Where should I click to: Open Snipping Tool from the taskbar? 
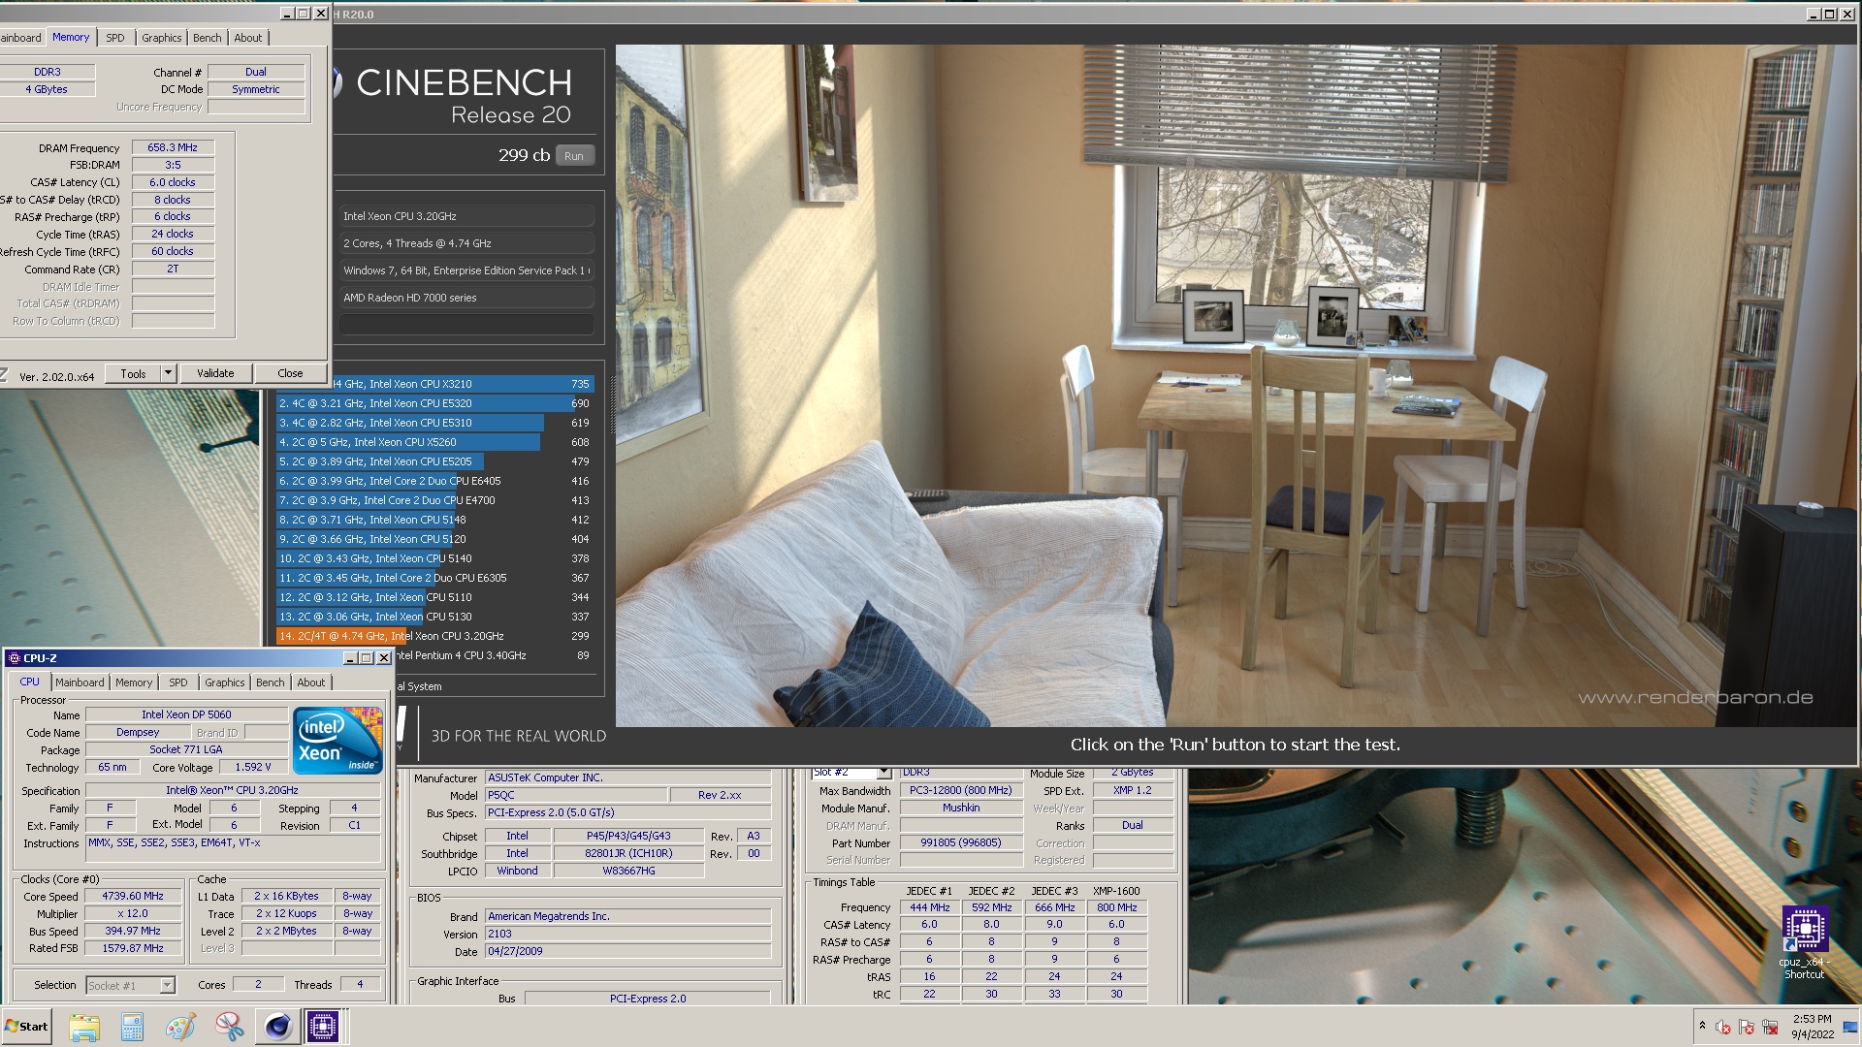pyautogui.click(x=229, y=1027)
